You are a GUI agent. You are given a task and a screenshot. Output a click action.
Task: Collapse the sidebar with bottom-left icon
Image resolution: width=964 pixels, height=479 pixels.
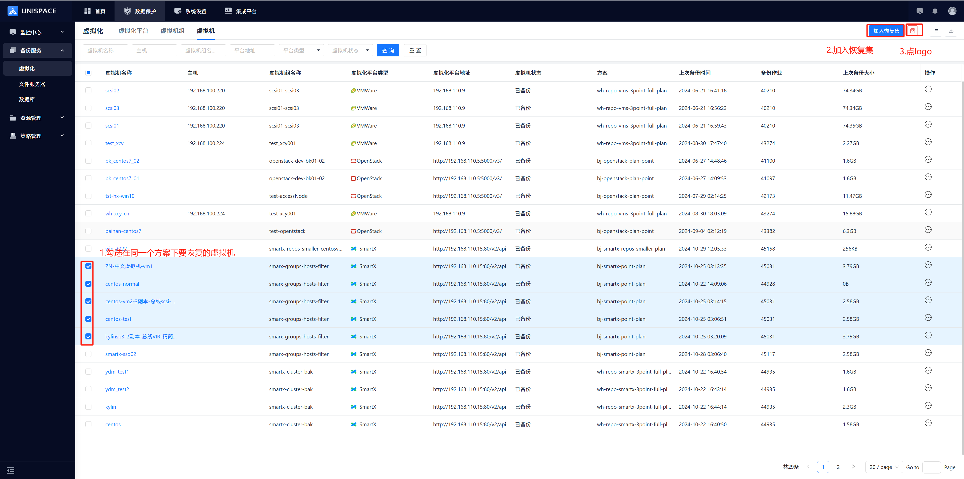[11, 470]
